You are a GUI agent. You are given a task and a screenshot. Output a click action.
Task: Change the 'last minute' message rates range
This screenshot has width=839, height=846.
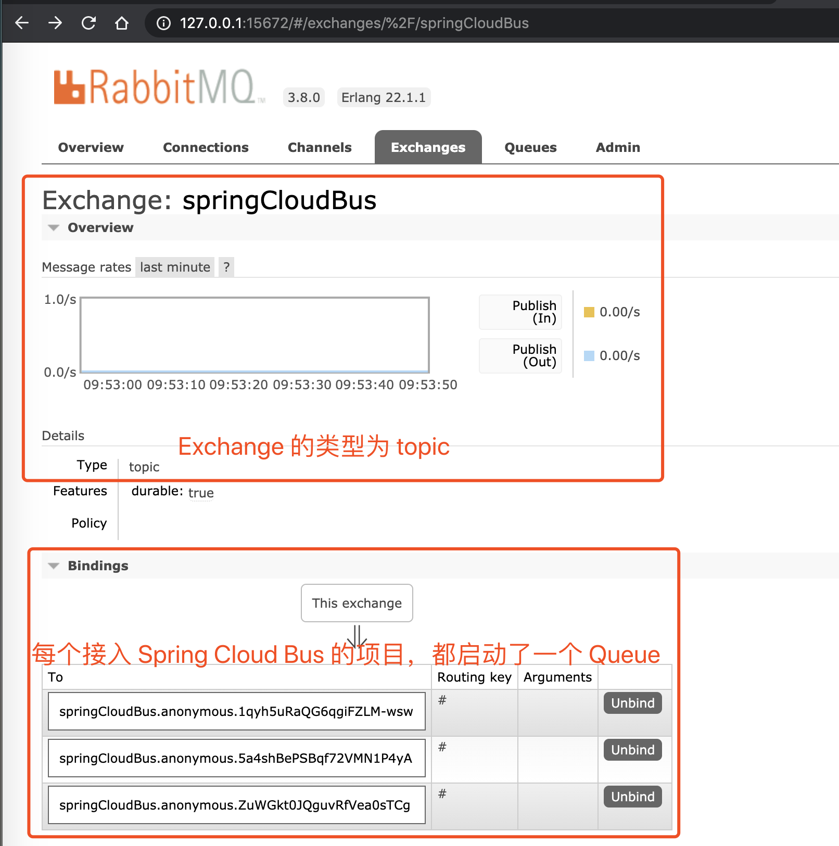[x=175, y=267]
